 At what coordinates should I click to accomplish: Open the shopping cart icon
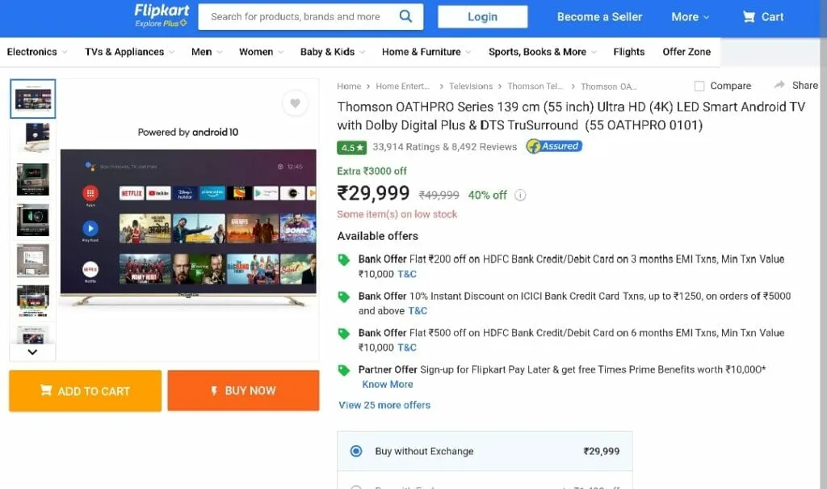tap(749, 17)
